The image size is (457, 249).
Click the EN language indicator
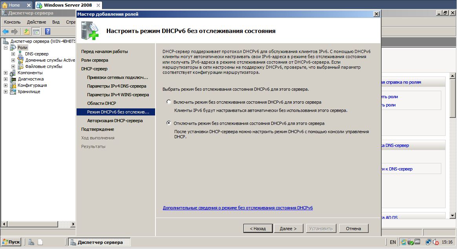(393, 242)
